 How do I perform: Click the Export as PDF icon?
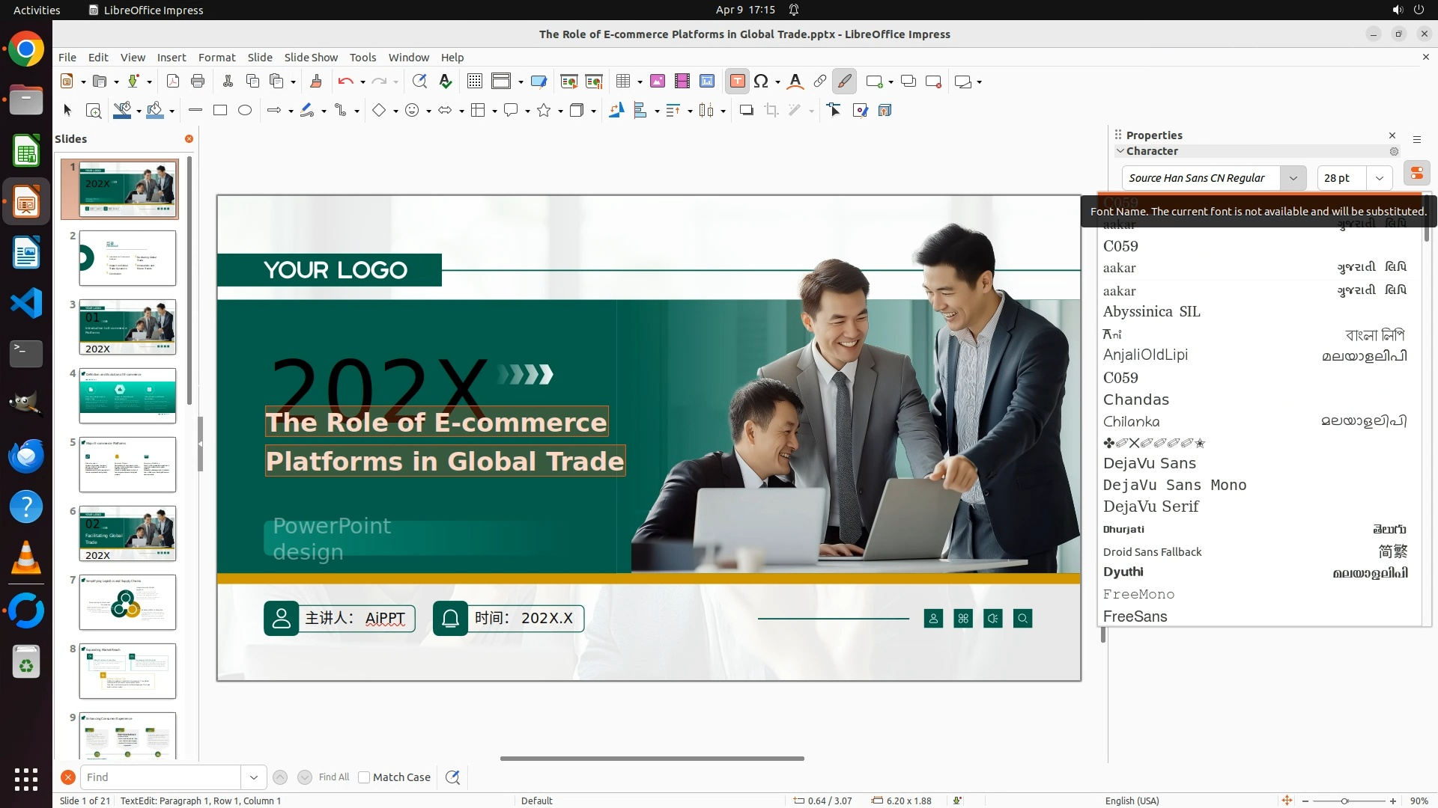[173, 82]
